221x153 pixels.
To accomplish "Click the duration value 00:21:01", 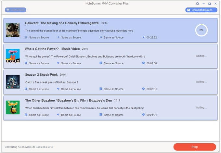I will 152,115.
